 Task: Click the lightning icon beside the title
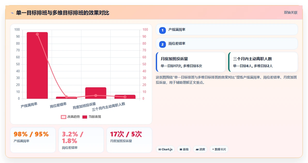pyautogui.click(x=12, y=13)
